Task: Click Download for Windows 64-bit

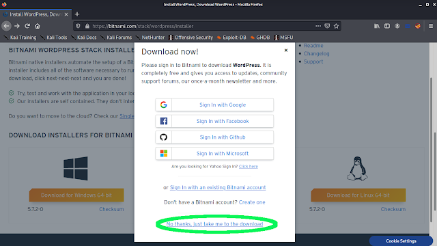Action: (x=76, y=195)
